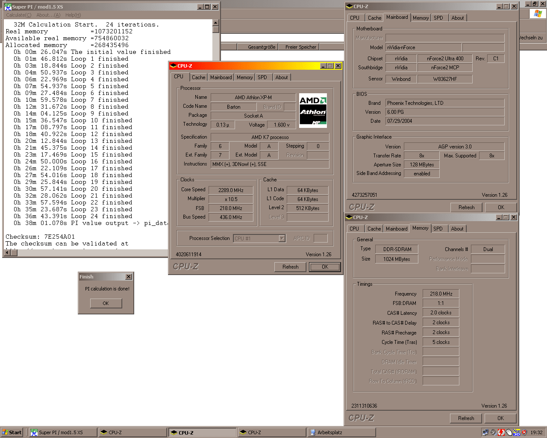Switch to Super PI taskbar button
Viewport: 547px width, 438px height.
coord(62,432)
